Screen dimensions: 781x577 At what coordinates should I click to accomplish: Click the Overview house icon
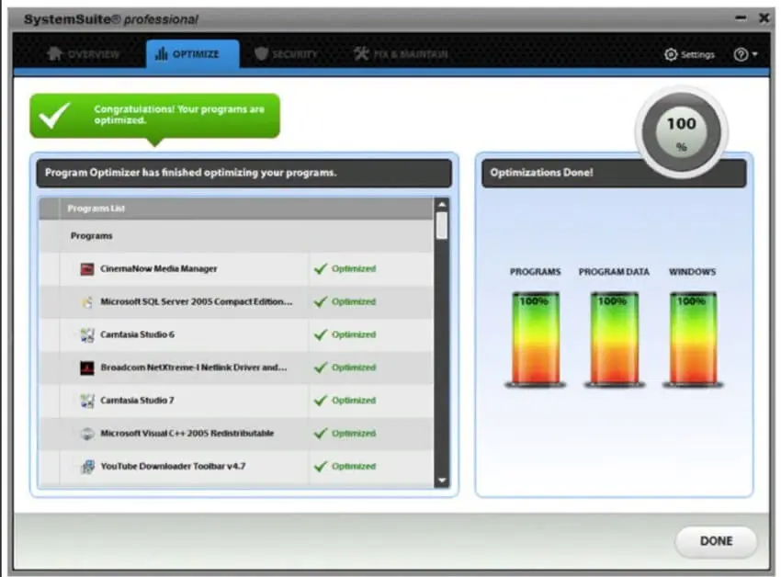point(54,53)
